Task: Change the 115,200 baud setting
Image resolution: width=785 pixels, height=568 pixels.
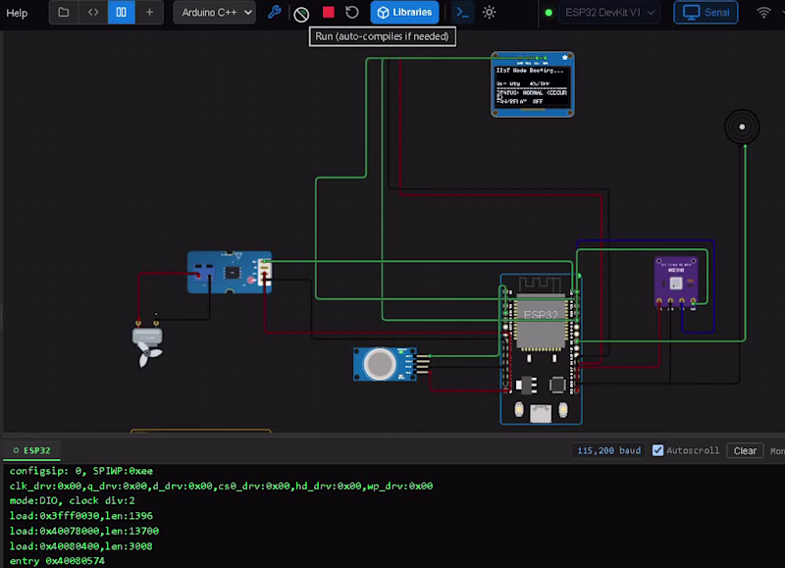Action: point(608,450)
